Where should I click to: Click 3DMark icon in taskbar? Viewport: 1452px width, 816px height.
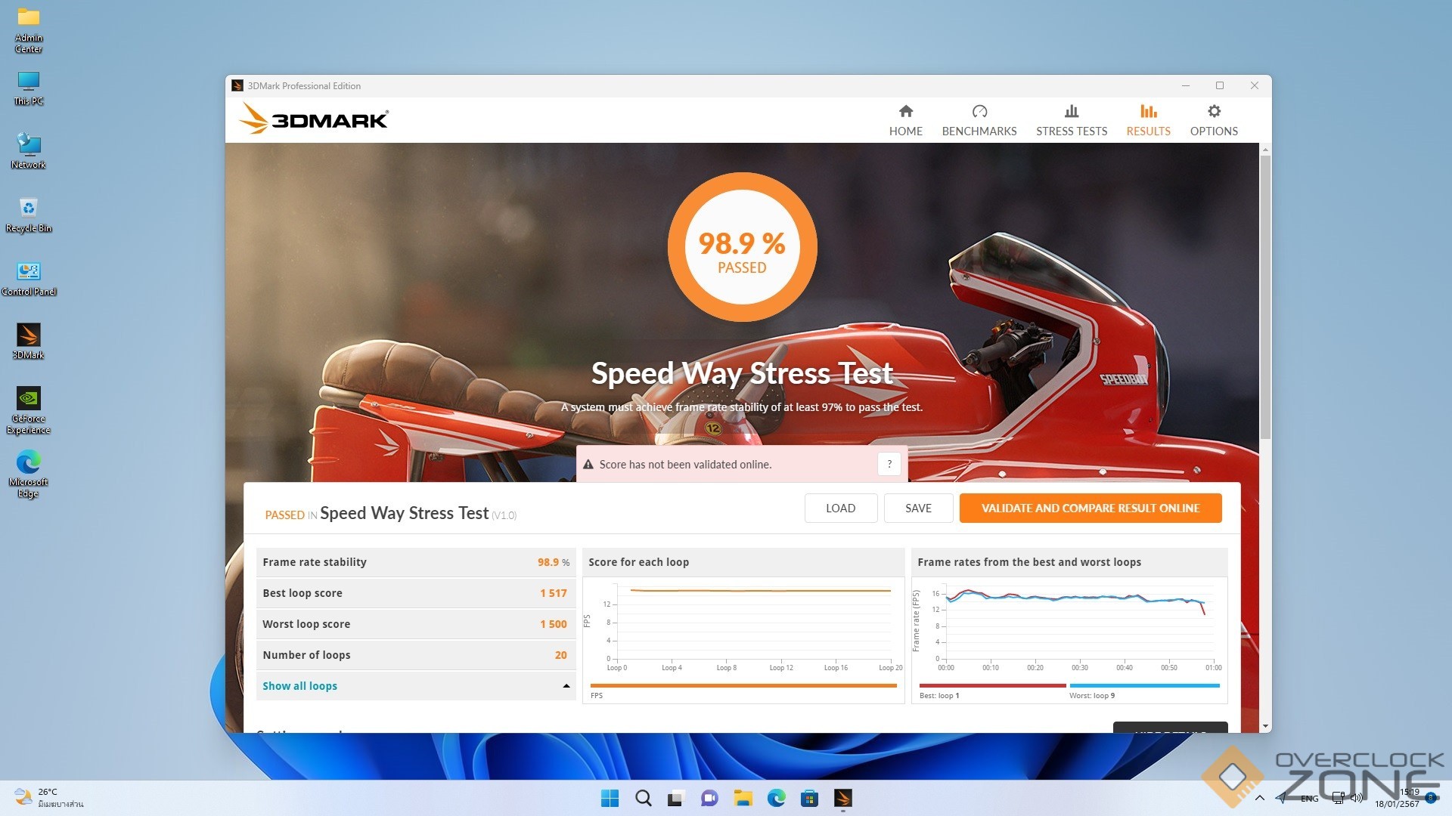(842, 798)
